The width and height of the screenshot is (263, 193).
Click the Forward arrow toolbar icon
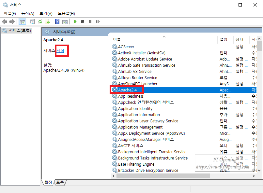point(12,21)
